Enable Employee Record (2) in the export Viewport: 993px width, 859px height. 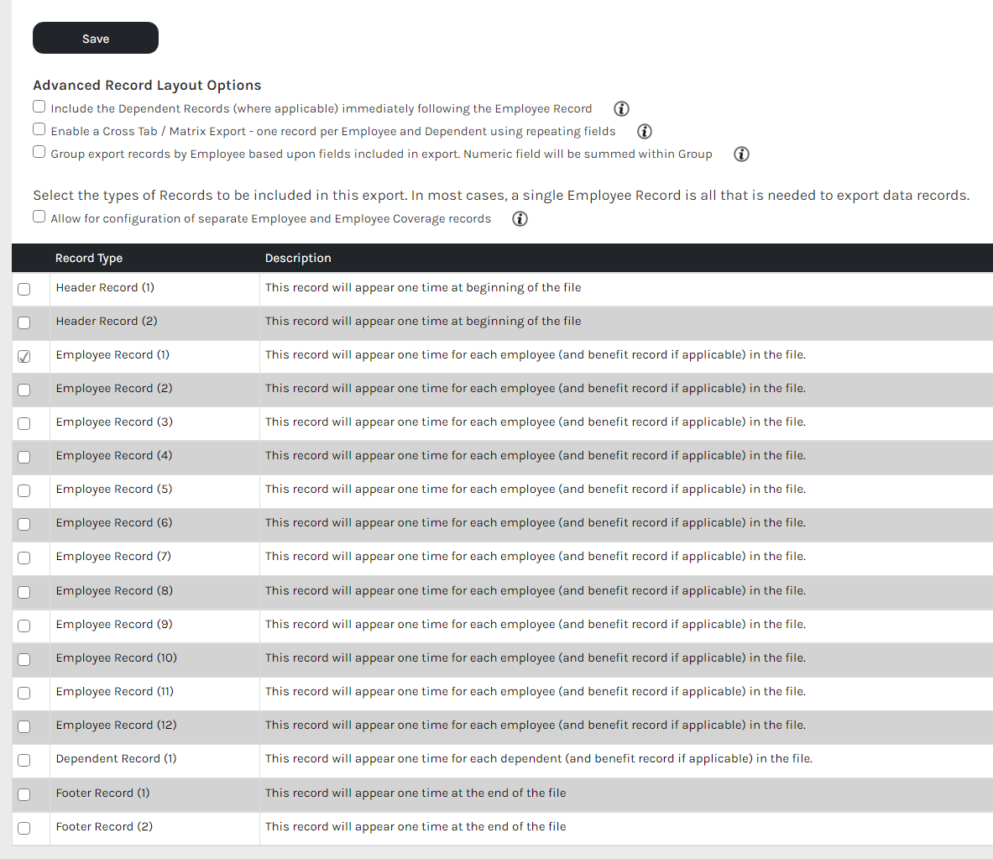tap(24, 390)
